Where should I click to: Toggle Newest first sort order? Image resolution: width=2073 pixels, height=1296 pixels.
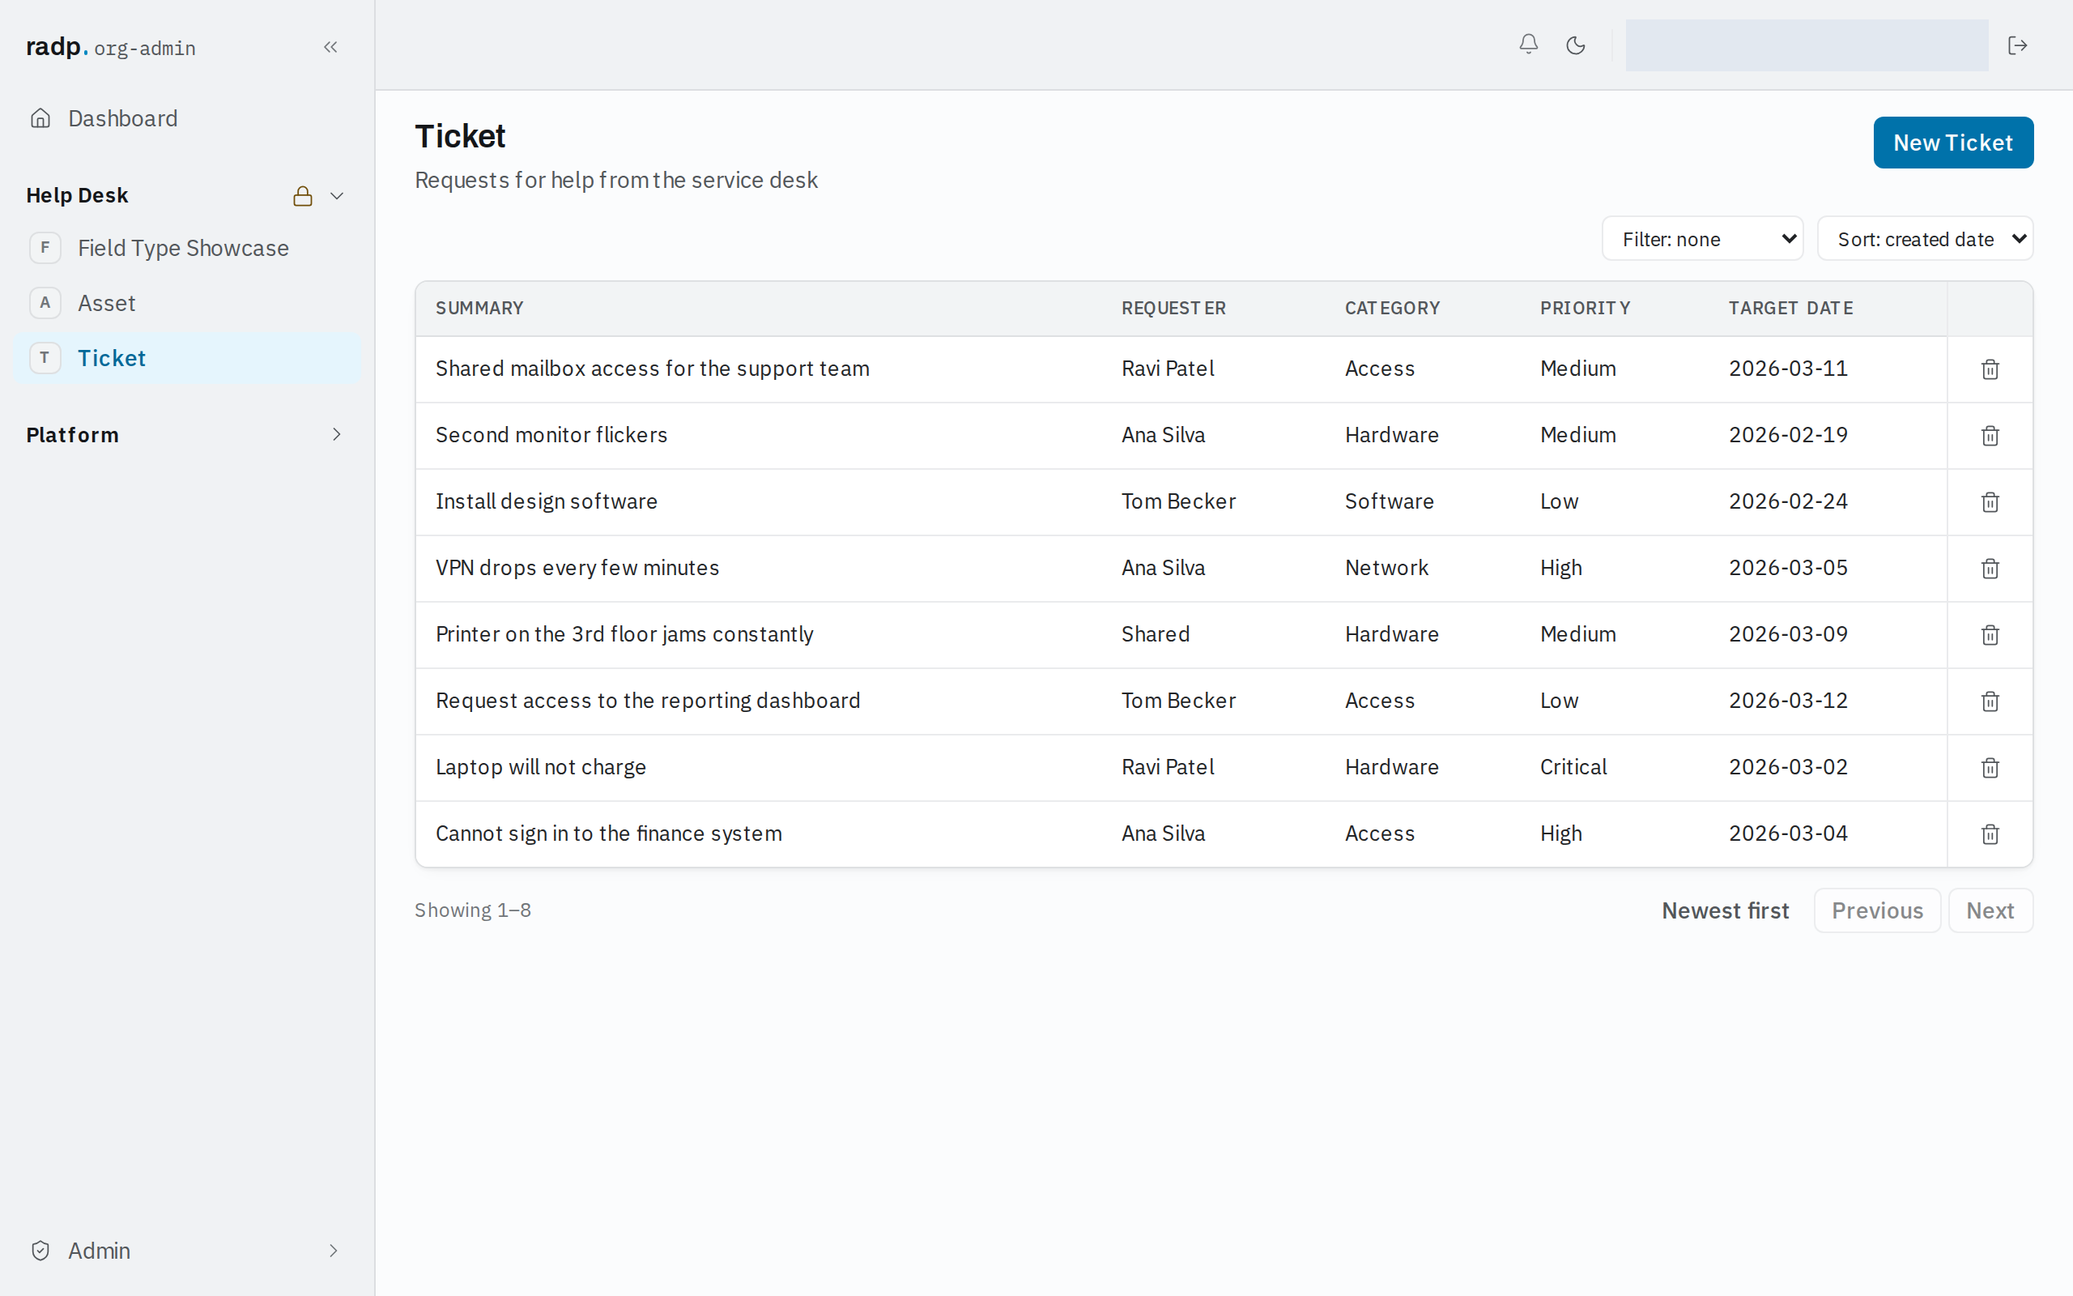pos(1726,910)
